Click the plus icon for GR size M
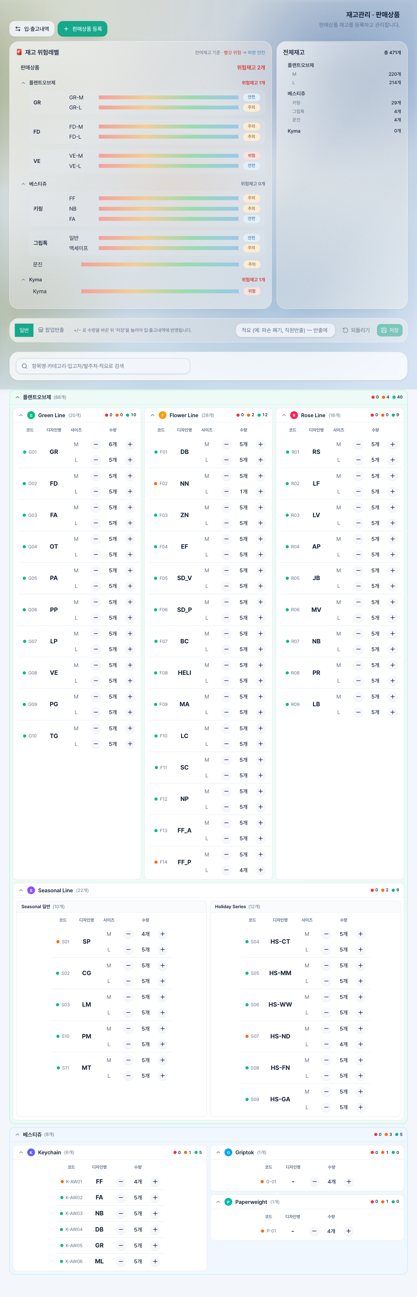This screenshot has height=1297, width=417. 130,444
